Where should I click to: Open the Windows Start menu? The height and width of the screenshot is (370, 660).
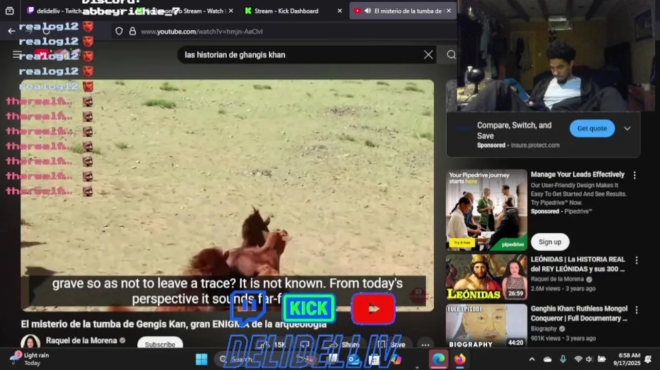click(x=201, y=359)
